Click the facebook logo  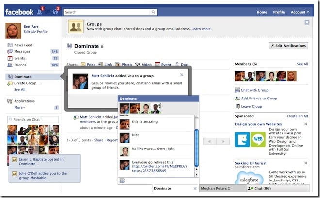click(19, 12)
